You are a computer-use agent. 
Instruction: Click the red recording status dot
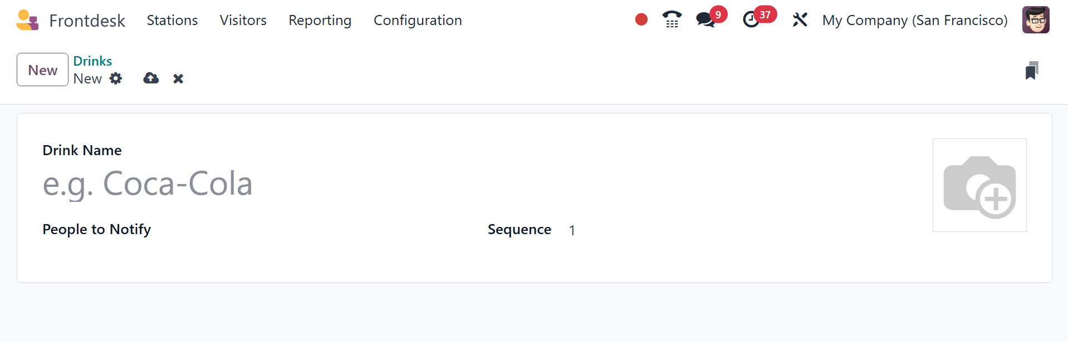[641, 20]
